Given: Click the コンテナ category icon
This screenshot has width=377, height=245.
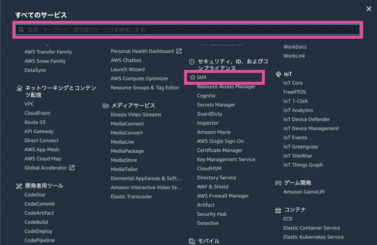Looking at the screenshot, I should pyautogui.click(x=278, y=210).
